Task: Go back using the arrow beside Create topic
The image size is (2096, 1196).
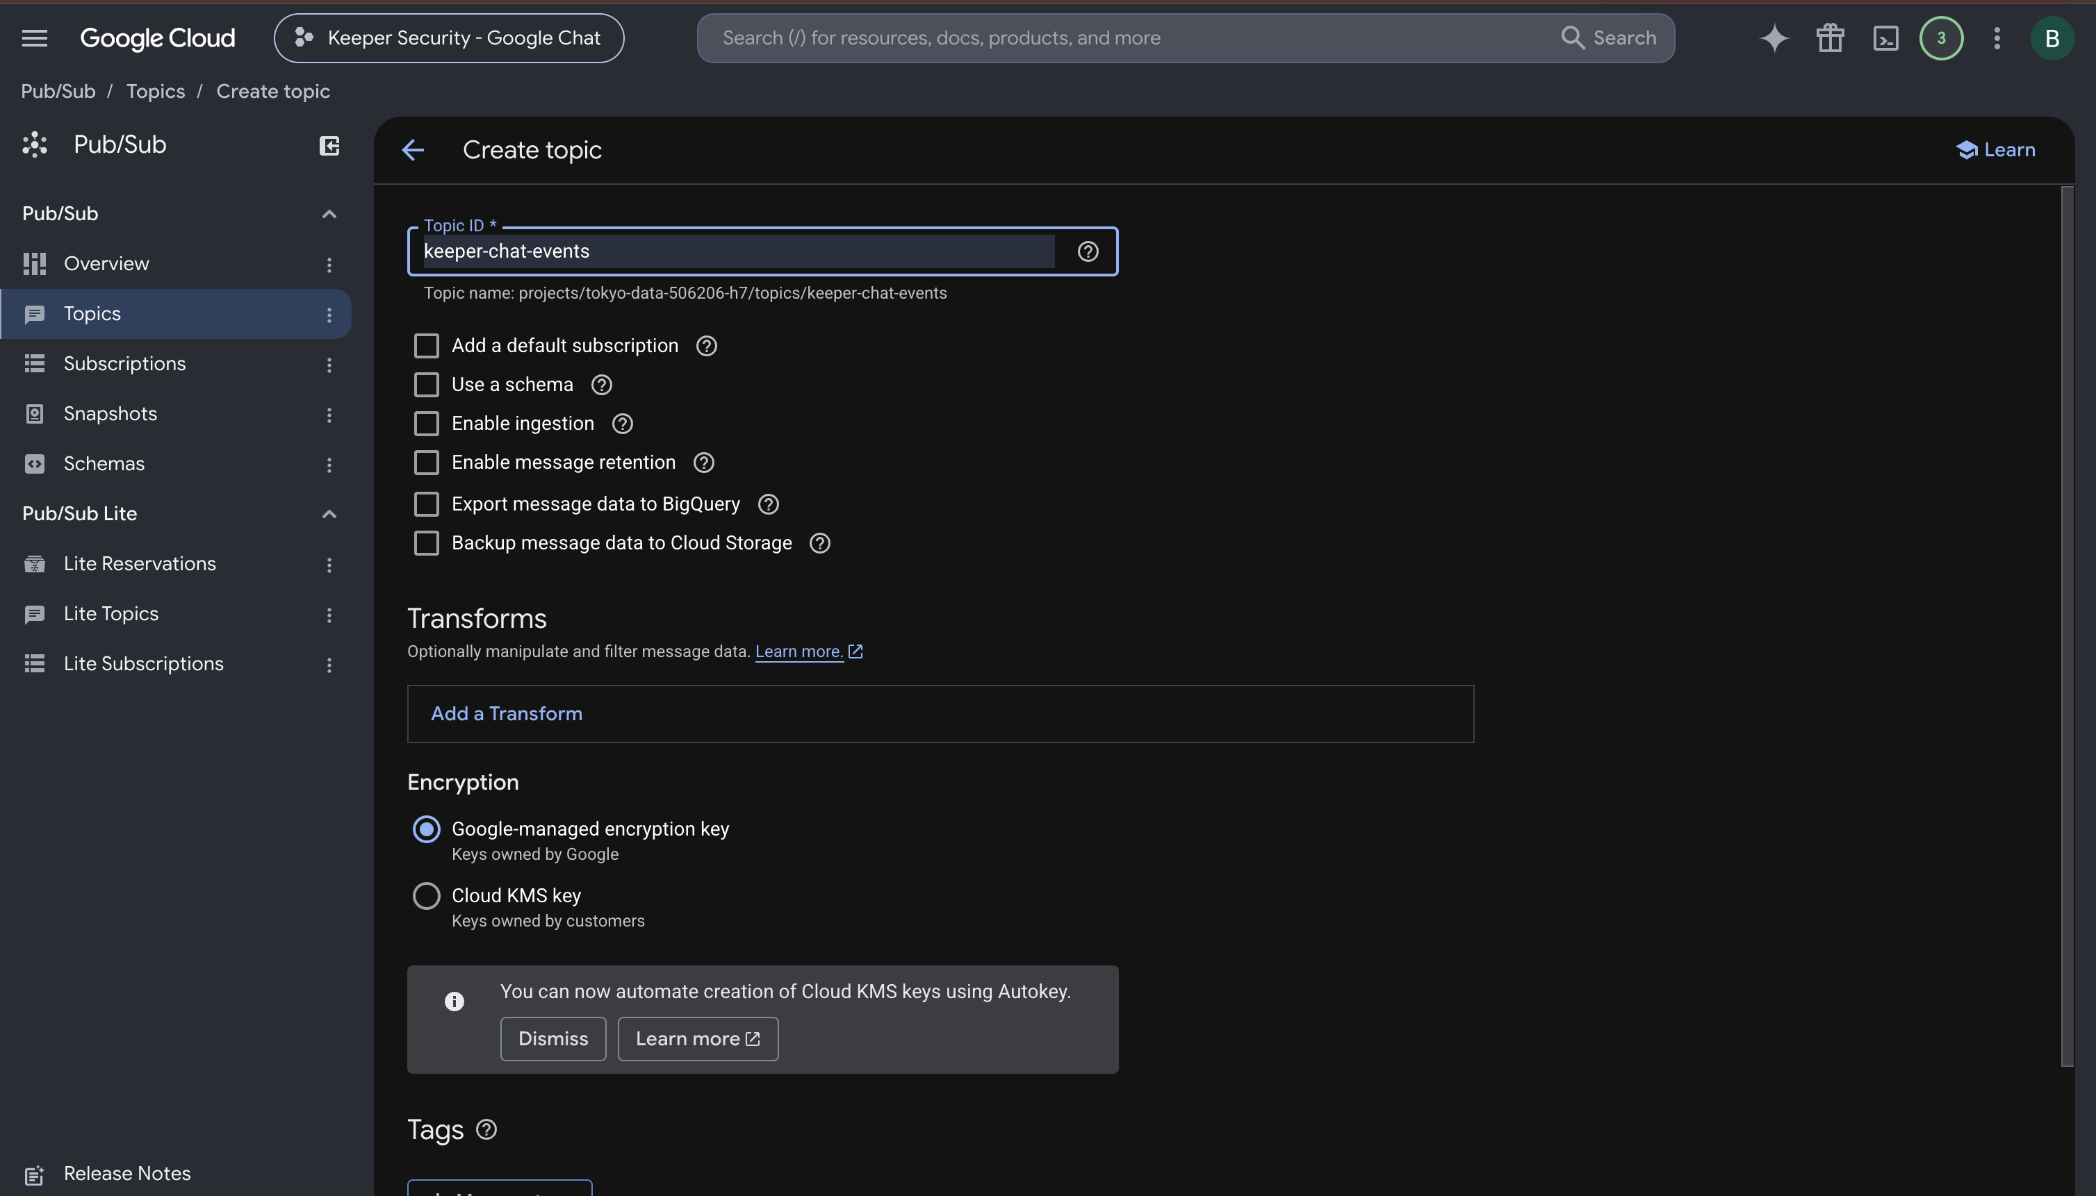Action: click(413, 149)
